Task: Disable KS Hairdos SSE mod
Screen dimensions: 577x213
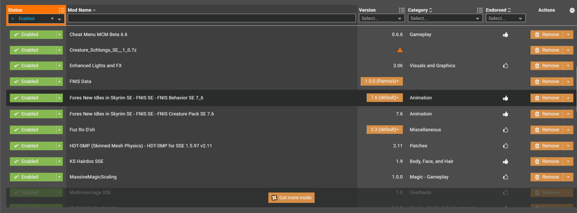Action: (33, 161)
